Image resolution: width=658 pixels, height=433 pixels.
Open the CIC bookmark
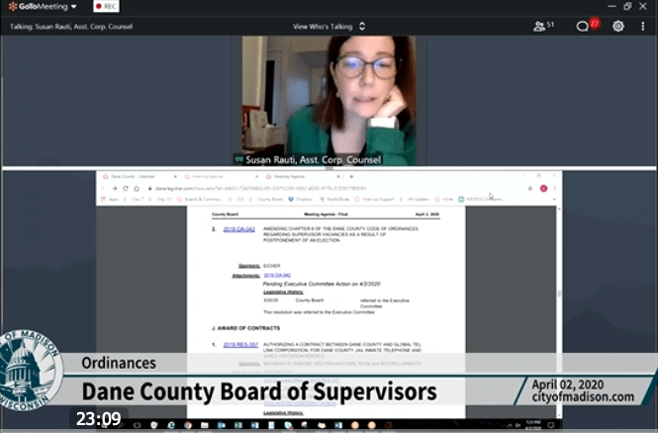(x=240, y=200)
